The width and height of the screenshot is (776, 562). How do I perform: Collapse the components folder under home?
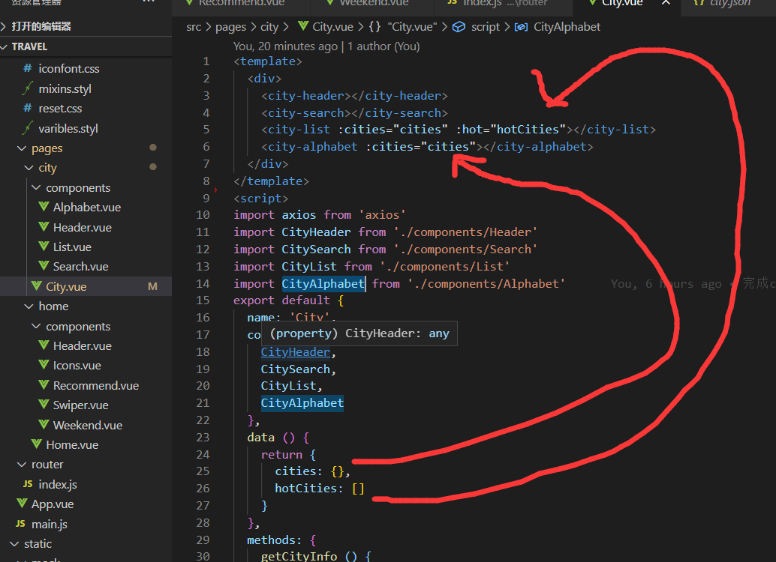[36, 326]
